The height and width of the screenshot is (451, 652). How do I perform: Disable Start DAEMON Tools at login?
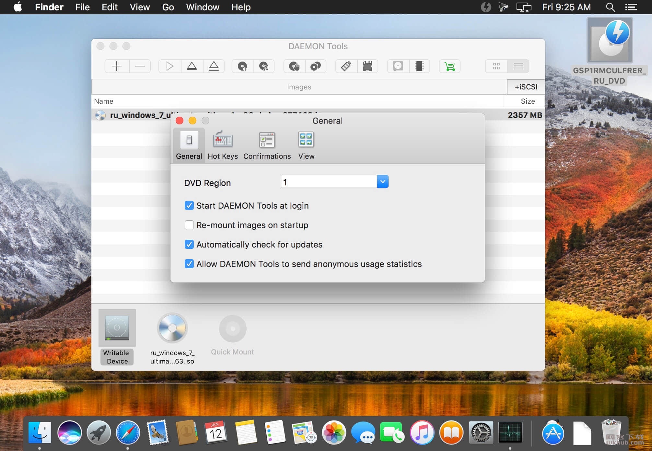tap(189, 206)
